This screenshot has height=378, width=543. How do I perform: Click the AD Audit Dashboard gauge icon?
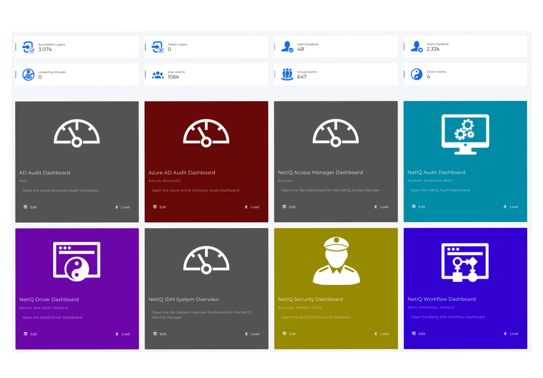click(x=77, y=133)
